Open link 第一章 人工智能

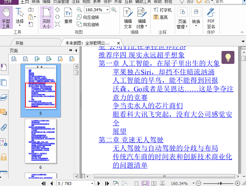[x=159, y=63]
